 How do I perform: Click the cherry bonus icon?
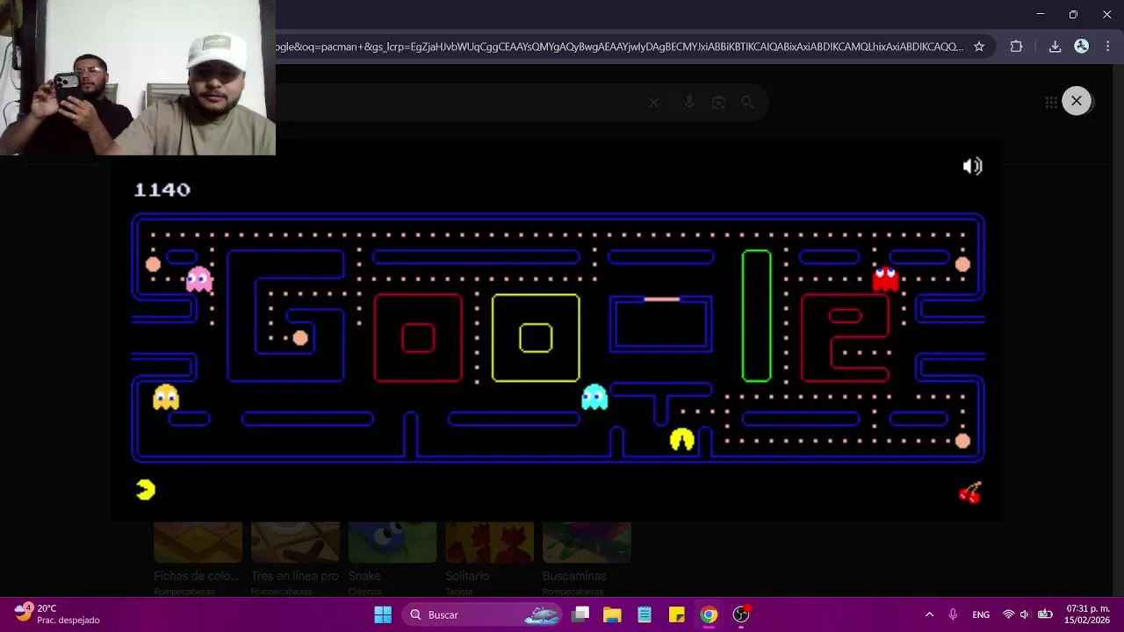tap(970, 493)
